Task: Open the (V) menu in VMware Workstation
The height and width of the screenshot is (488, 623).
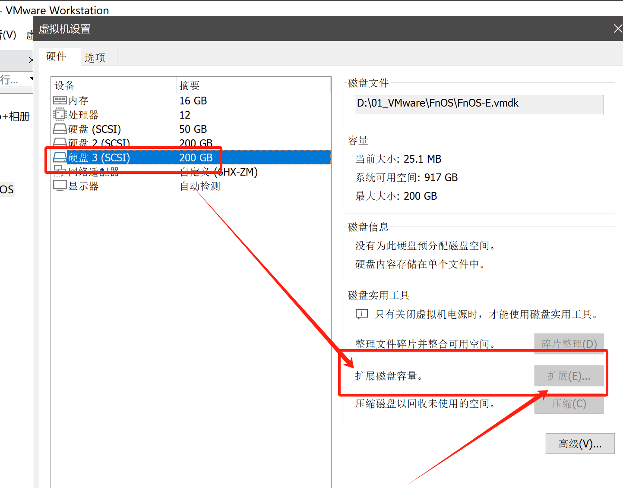Action: 8,35
